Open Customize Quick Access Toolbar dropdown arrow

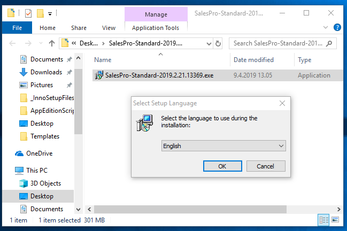(50, 14)
